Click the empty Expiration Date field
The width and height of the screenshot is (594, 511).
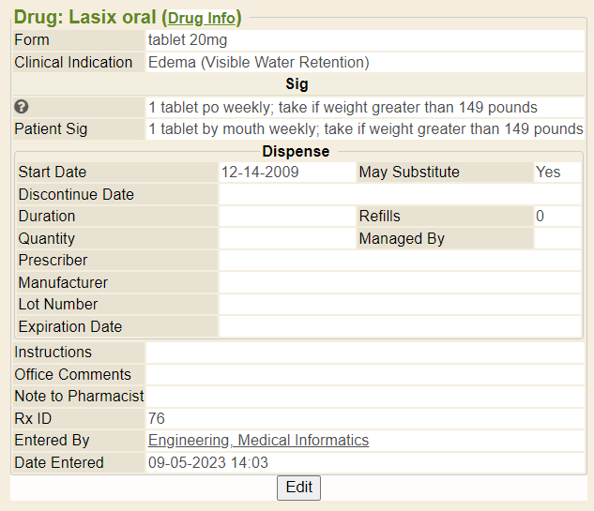click(x=400, y=327)
